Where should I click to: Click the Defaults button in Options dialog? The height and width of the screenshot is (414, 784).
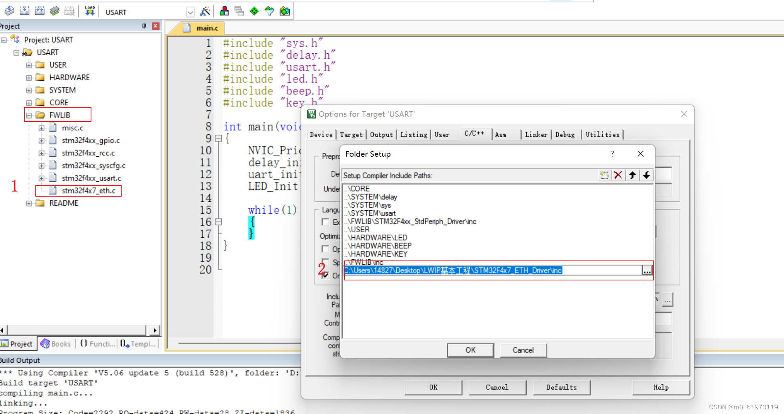[562, 387]
